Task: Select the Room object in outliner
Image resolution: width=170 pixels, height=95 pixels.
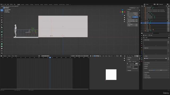Action: point(147,23)
